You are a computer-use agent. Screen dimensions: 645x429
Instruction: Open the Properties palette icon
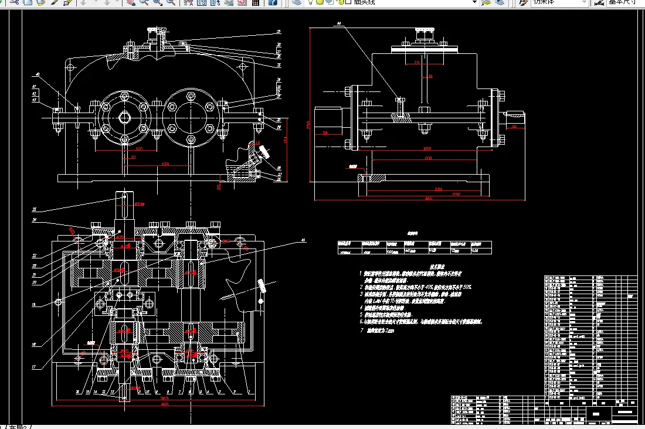[x=188, y=2]
